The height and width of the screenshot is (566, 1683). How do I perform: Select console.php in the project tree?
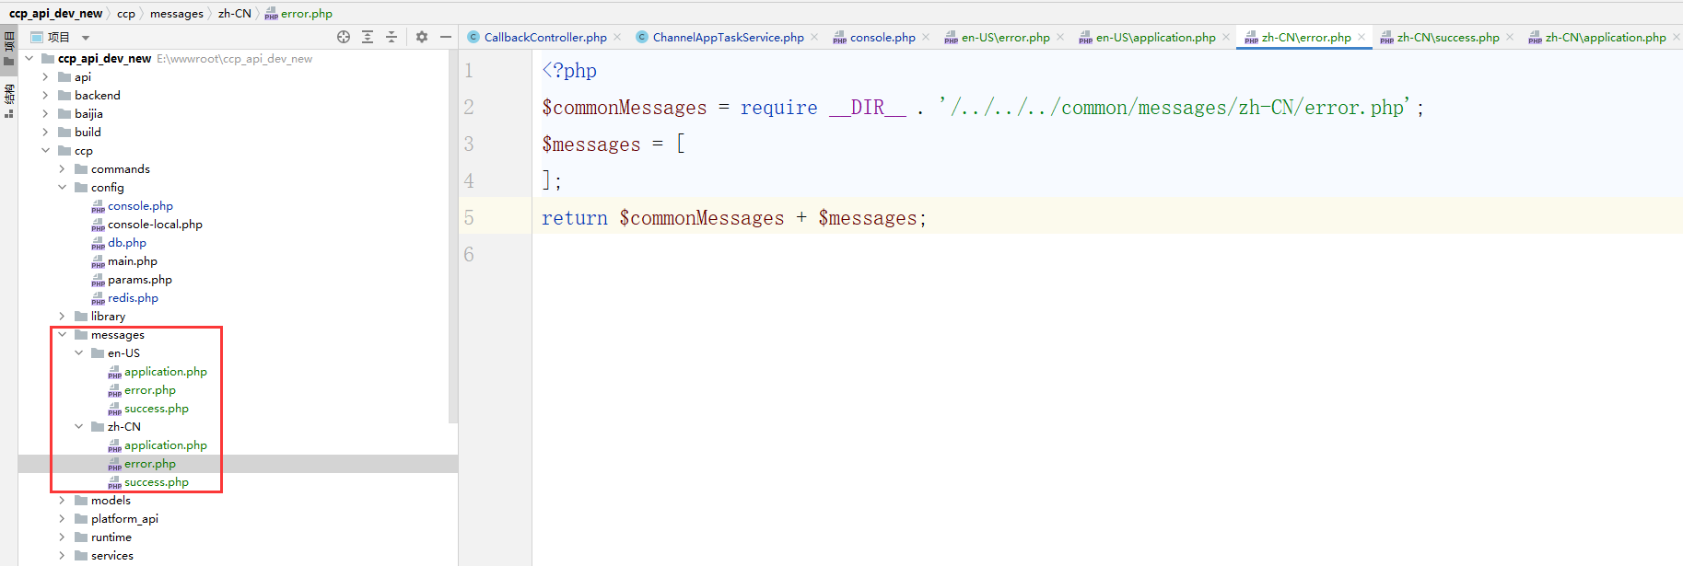tap(140, 205)
